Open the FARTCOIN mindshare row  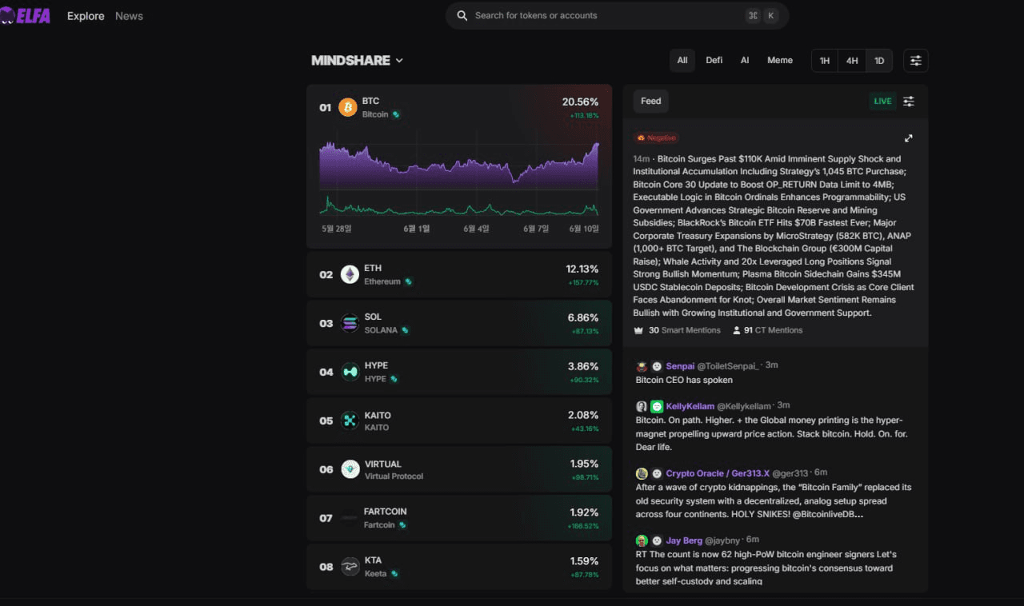point(459,518)
